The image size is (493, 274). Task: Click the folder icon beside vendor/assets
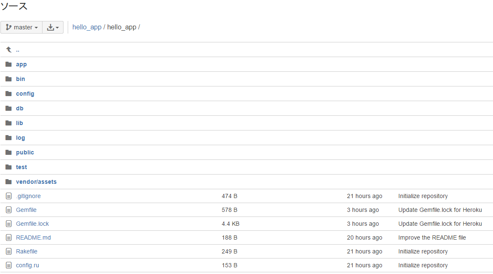click(8, 182)
